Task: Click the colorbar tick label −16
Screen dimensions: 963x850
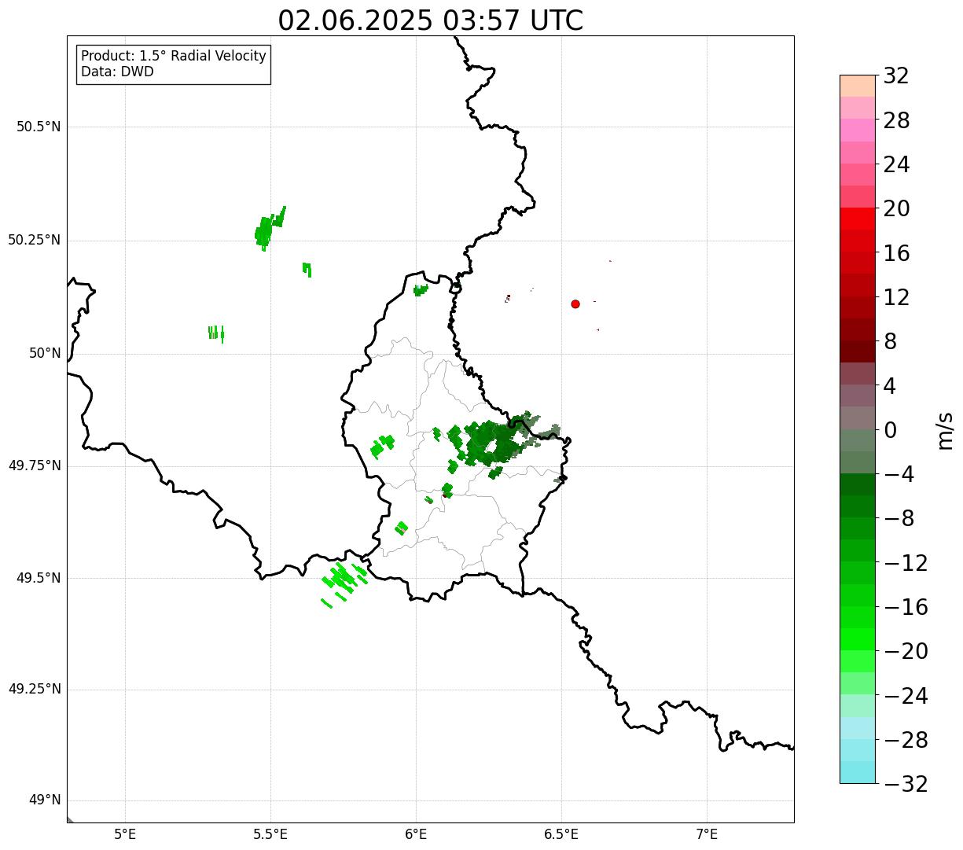Action: [x=906, y=607]
